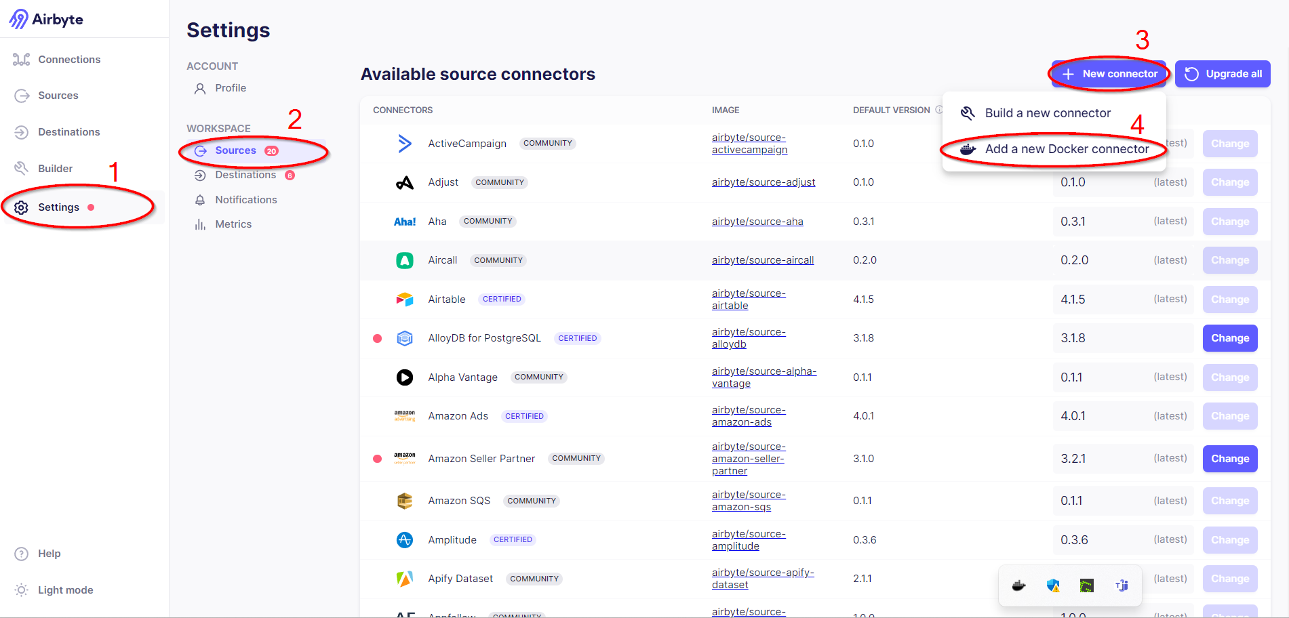Open Connections from the left sidebar
The image size is (1289, 618).
[68, 60]
